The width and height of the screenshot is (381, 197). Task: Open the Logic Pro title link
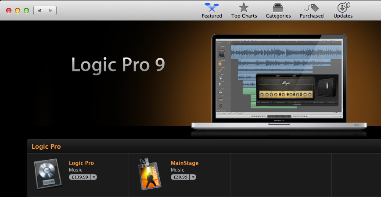81,163
